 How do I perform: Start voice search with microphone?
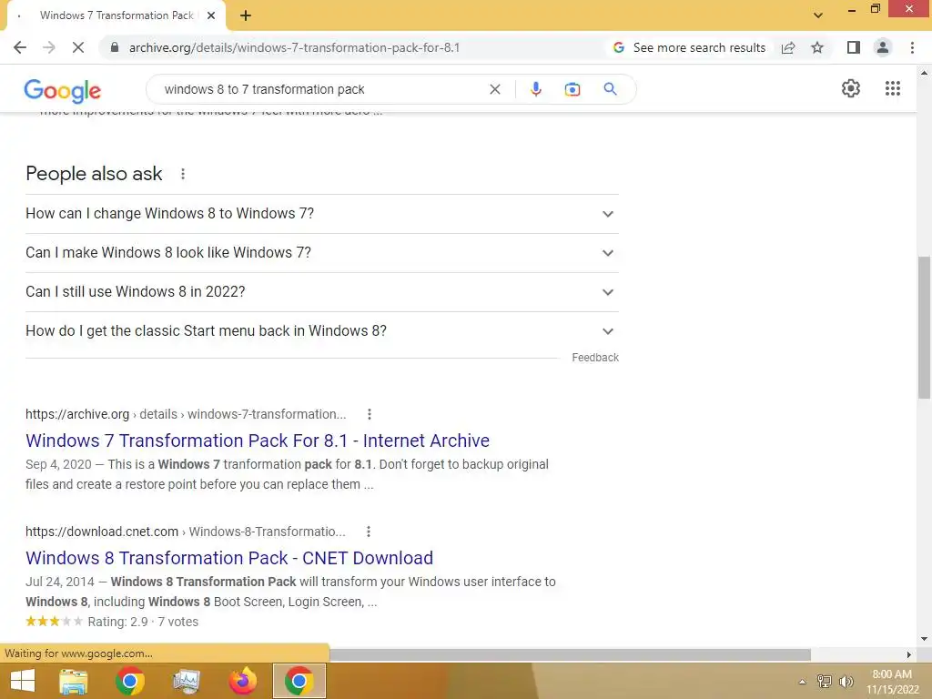click(535, 89)
